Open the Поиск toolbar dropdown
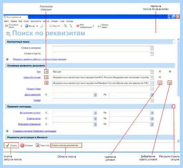The image size is (183, 168). (55, 26)
